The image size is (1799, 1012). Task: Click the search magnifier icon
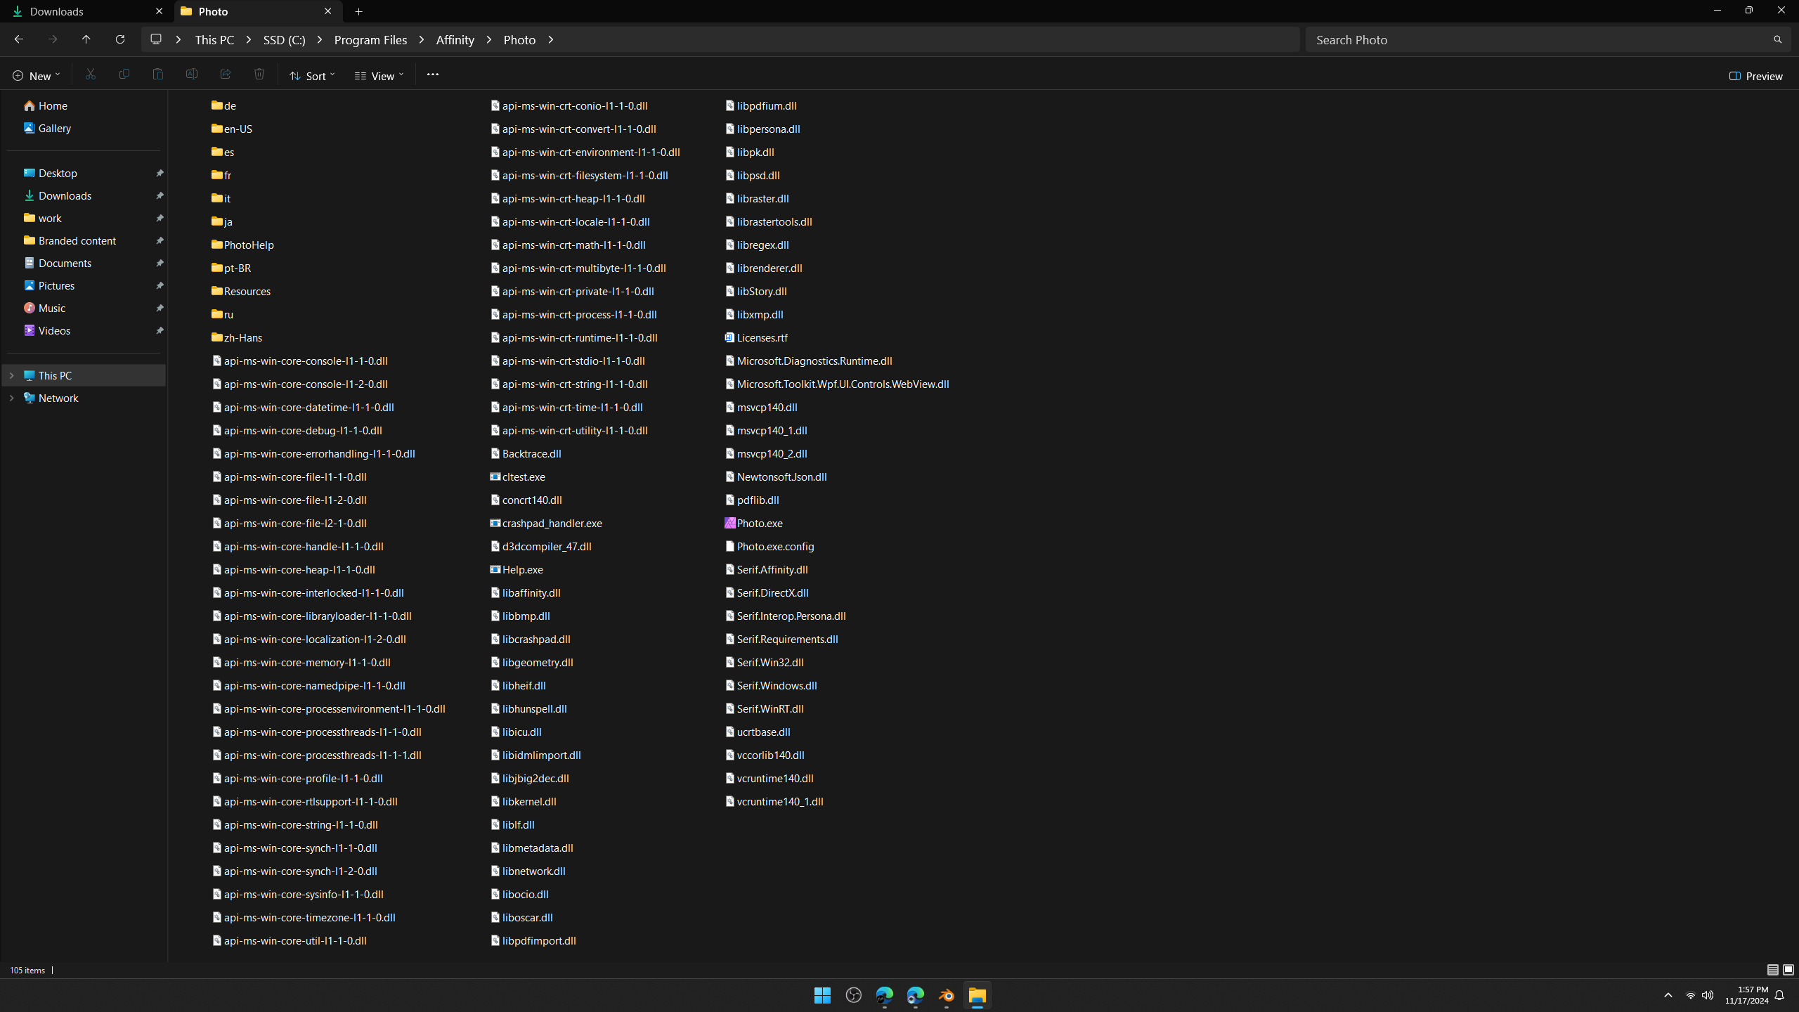(1778, 40)
